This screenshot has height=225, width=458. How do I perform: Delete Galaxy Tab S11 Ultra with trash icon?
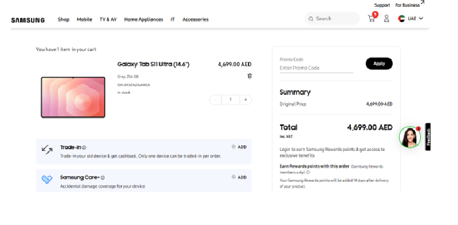[250, 76]
